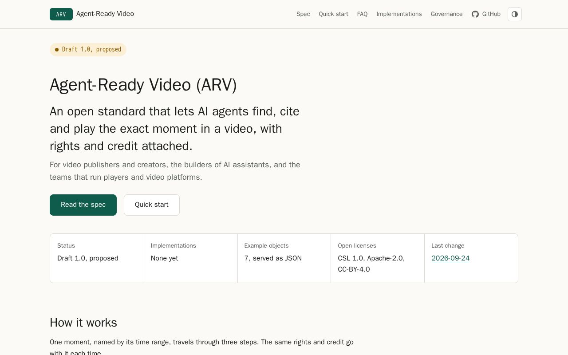The width and height of the screenshot is (568, 355).
Task: Click the Example objects label
Action: pos(266,246)
